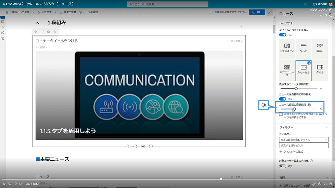Toggle 対象ユーザー設定の有効化 switch
The image size is (335, 188).
(282, 166)
